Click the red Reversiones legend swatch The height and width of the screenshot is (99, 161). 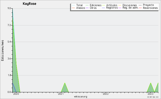coord(140,8)
